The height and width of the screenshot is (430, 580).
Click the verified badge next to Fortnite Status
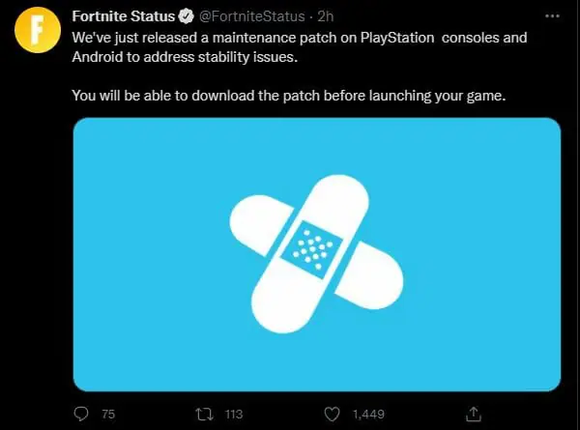(x=187, y=16)
